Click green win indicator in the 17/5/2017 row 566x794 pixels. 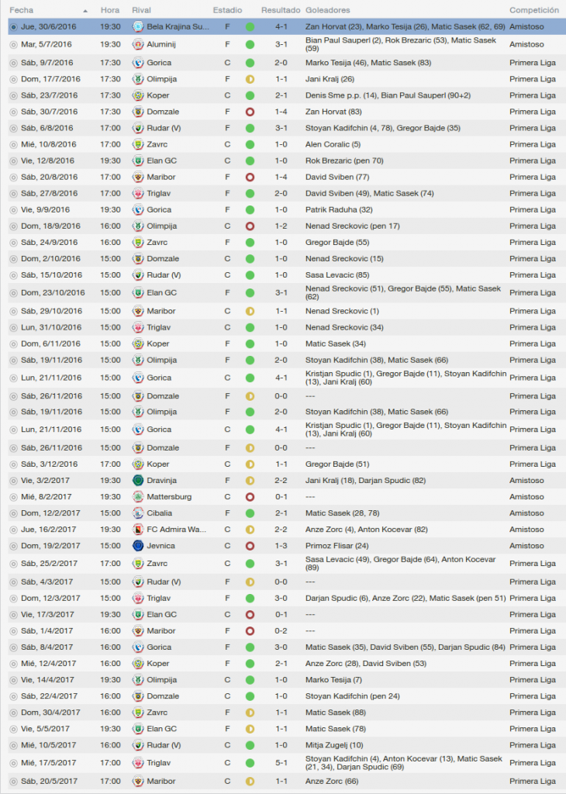click(x=250, y=763)
